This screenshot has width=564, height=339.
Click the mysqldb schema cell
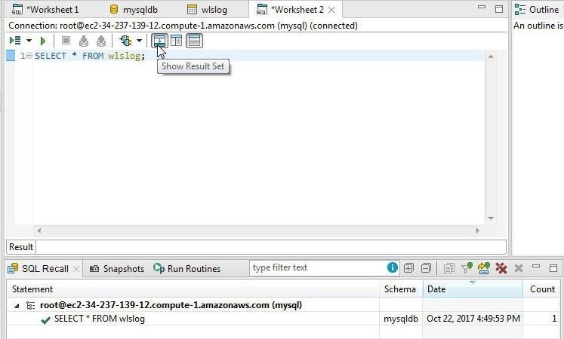pyautogui.click(x=401, y=319)
